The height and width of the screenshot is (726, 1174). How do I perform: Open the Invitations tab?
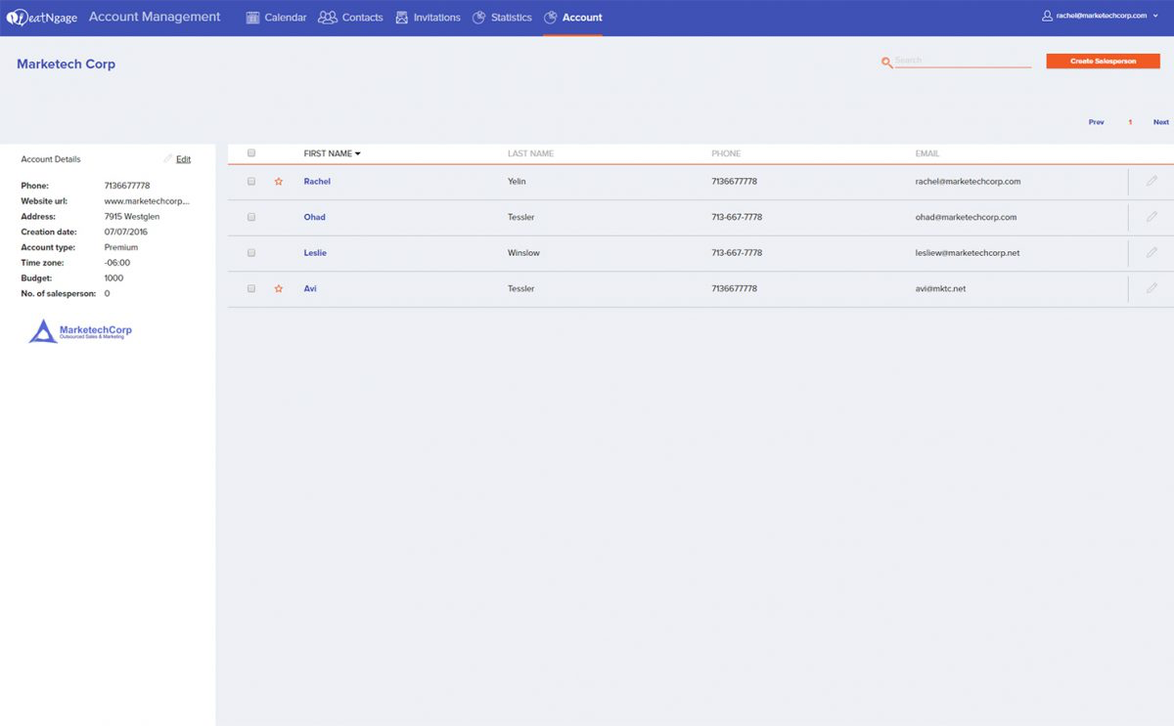[428, 18]
